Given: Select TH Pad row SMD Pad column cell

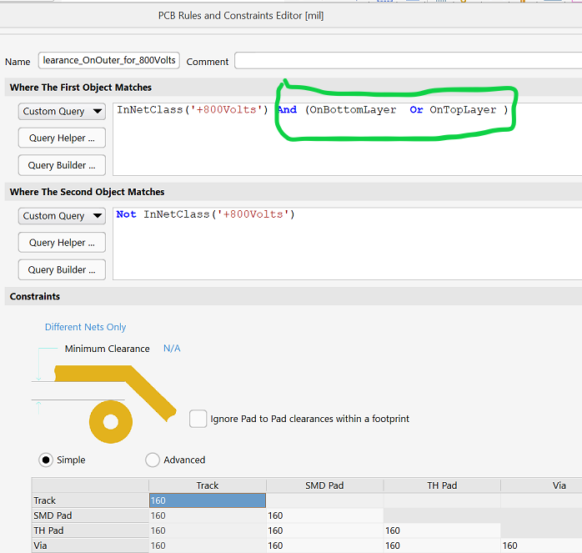Looking at the screenshot, I should click(324, 530).
